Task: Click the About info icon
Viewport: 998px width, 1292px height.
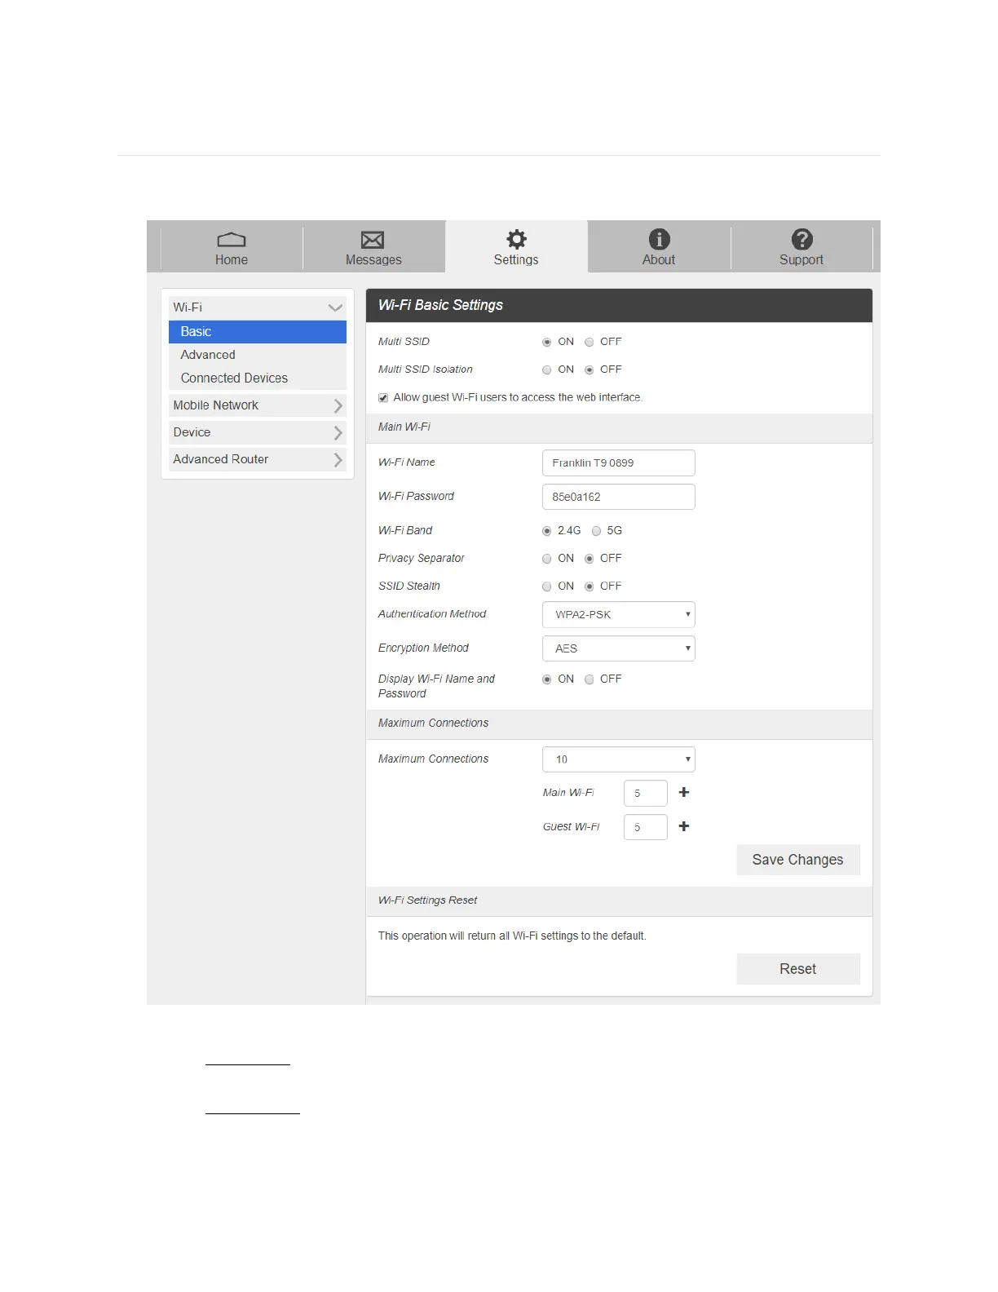Action: click(x=659, y=239)
